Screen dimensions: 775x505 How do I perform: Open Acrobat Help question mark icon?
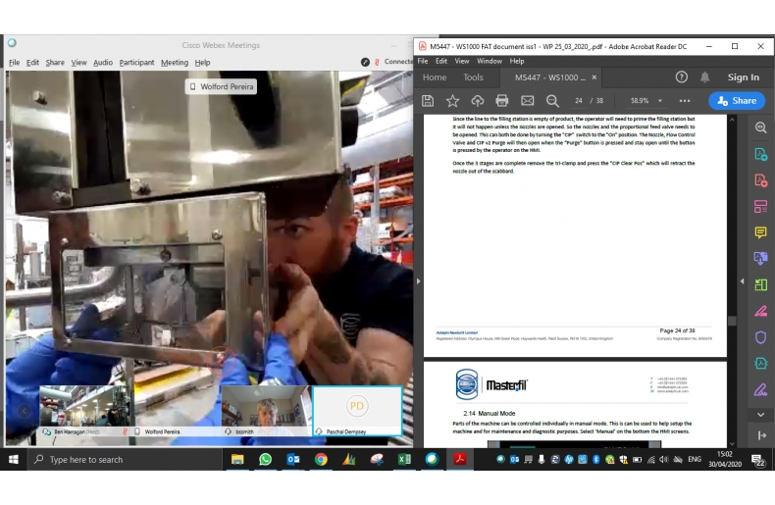(682, 77)
